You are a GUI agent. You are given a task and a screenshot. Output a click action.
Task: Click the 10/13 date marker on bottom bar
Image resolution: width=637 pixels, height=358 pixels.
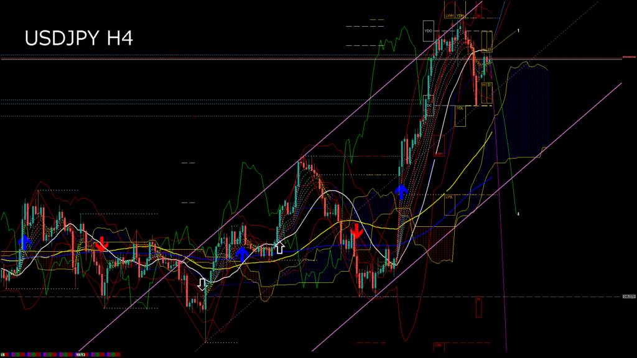pos(80,354)
